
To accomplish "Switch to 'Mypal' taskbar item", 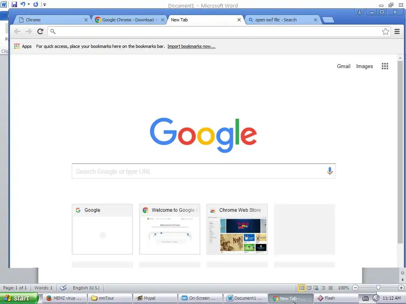I will tap(155, 298).
